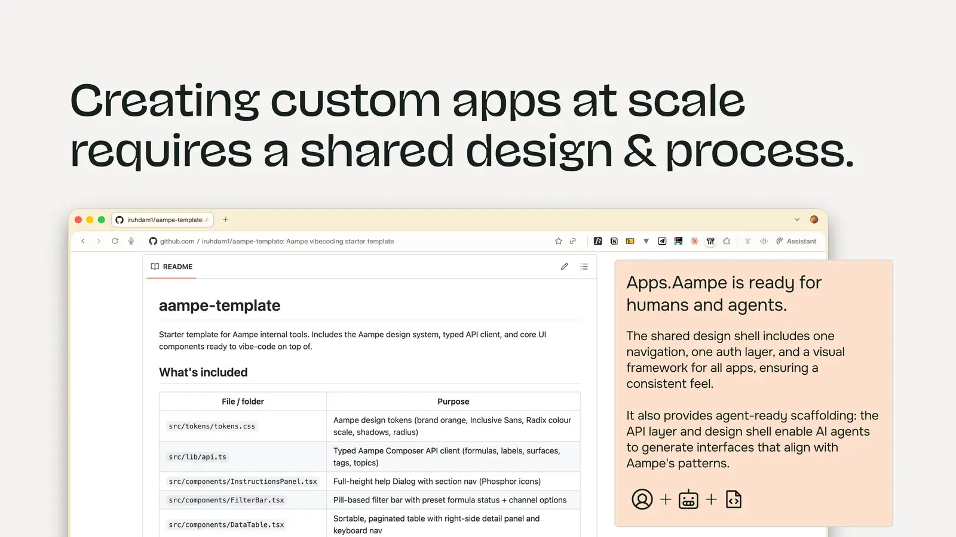Go back with the browser back arrow

(82, 241)
